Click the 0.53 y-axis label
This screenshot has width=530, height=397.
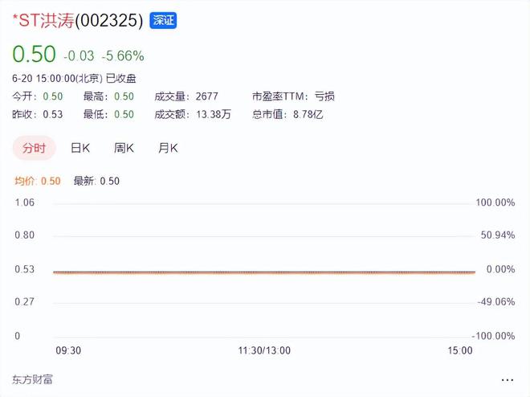25,269
